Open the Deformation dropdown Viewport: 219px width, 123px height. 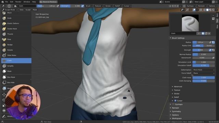click(204, 70)
